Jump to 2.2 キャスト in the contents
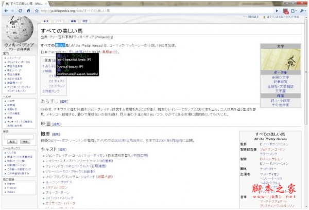This screenshot has width=309, height=210. click(57, 81)
